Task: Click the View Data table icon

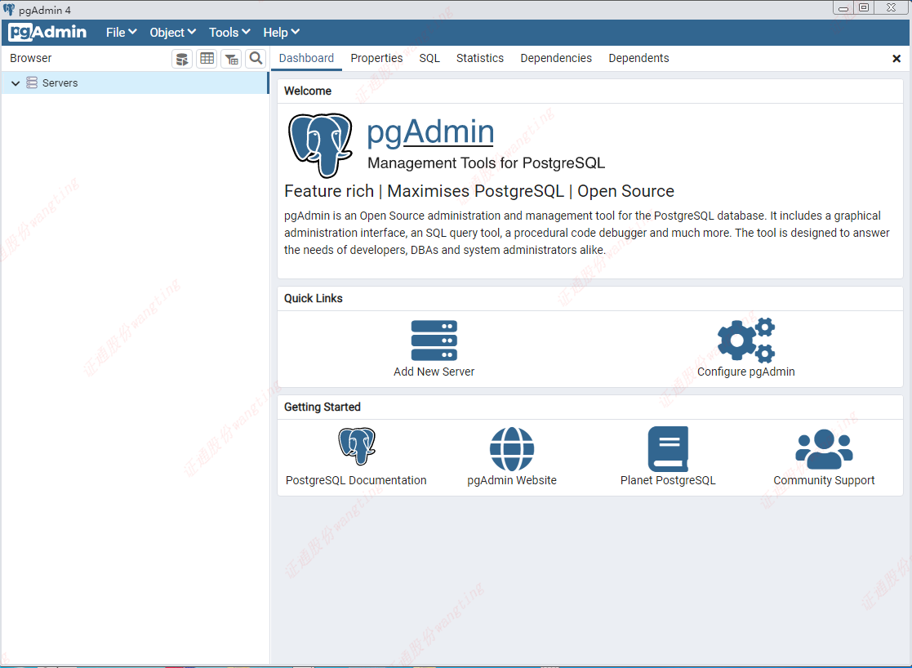Action: pos(207,59)
